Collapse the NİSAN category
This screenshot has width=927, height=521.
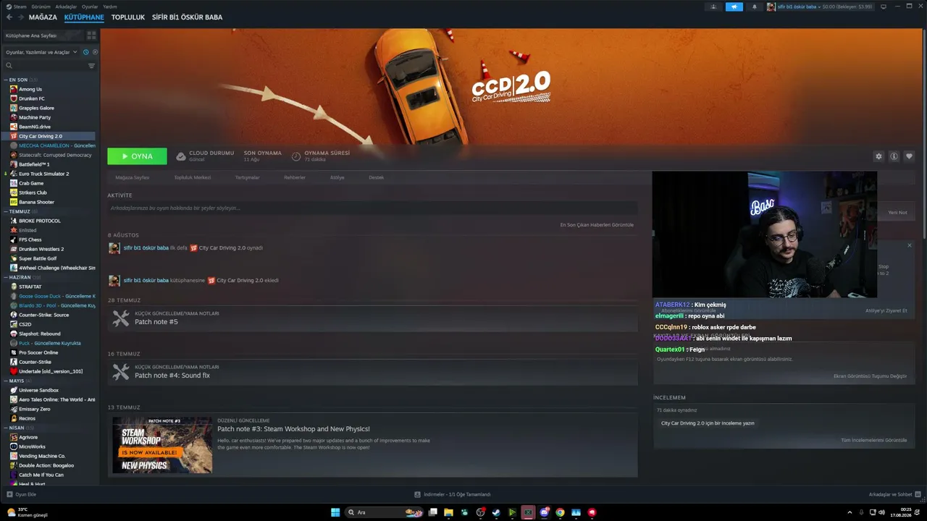pyautogui.click(x=17, y=428)
